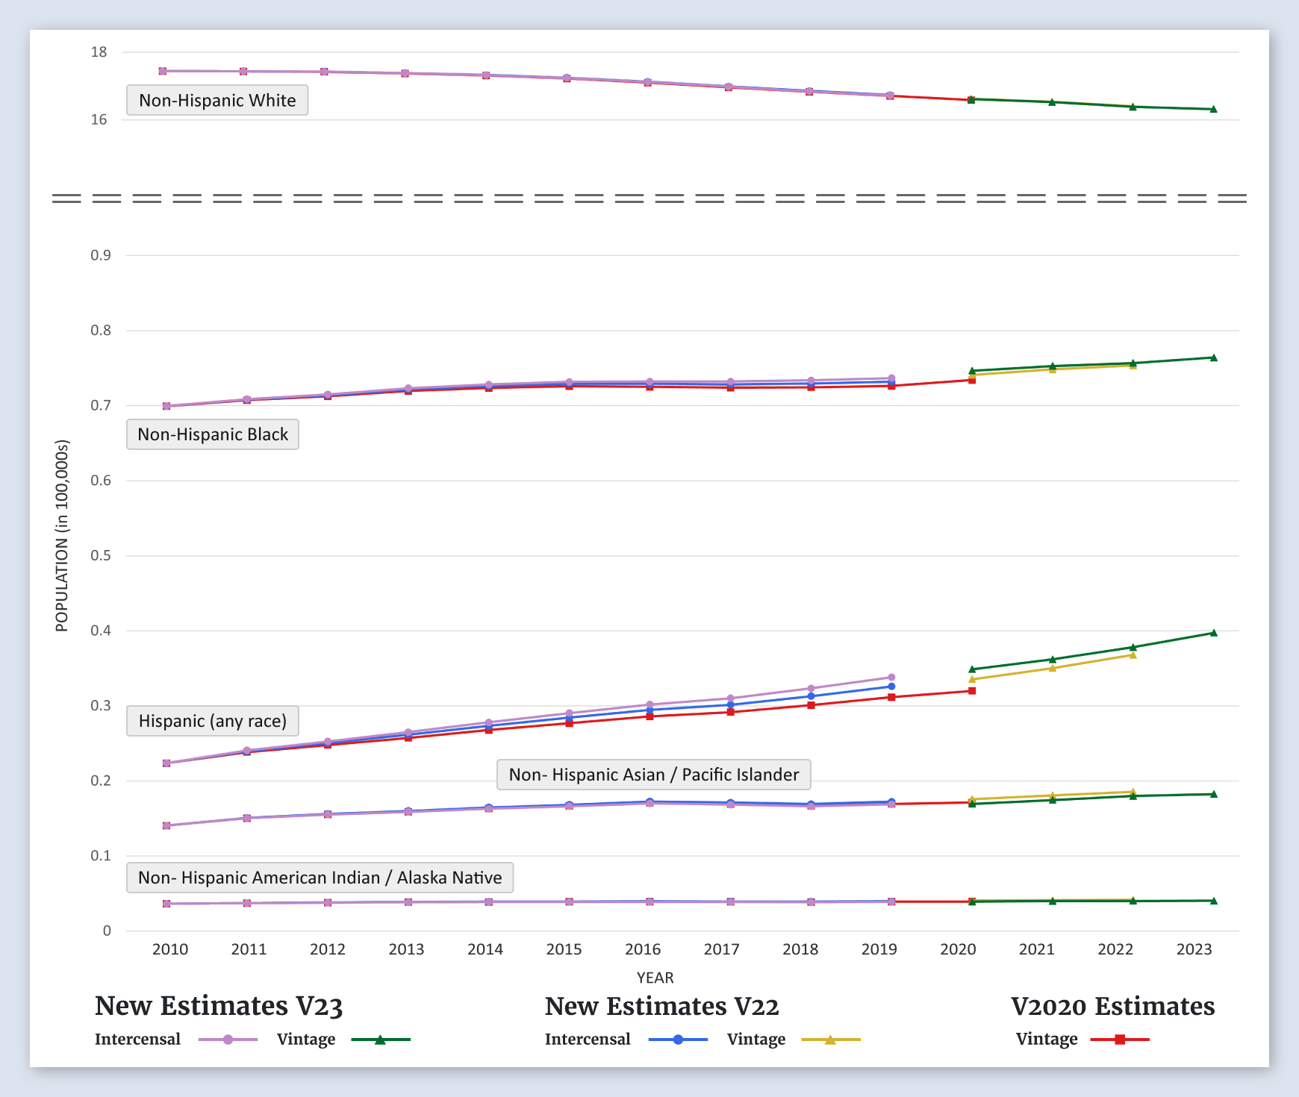Screen dimensions: 1299x1097
Task: Select the Non-Hispanic Asian / Pacific Islander label
Action: click(x=653, y=775)
